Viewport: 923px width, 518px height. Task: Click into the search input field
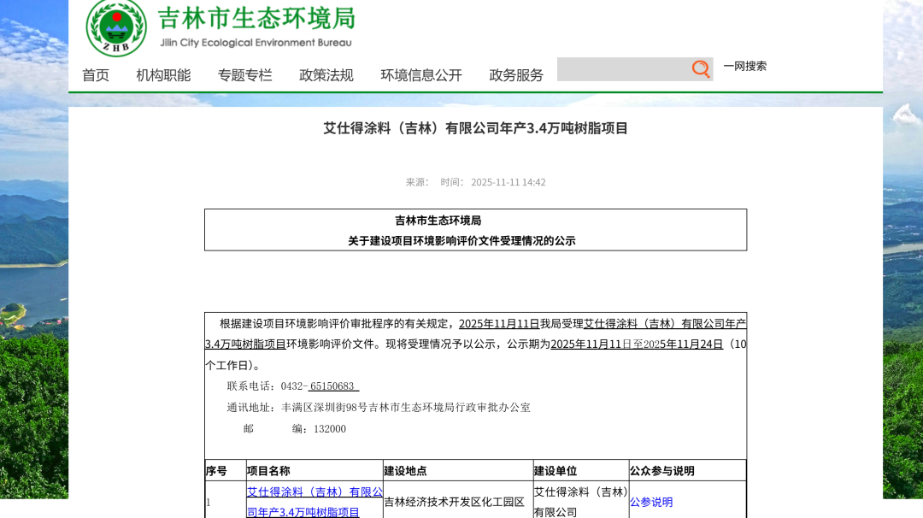pyautogui.click(x=624, y=69)
